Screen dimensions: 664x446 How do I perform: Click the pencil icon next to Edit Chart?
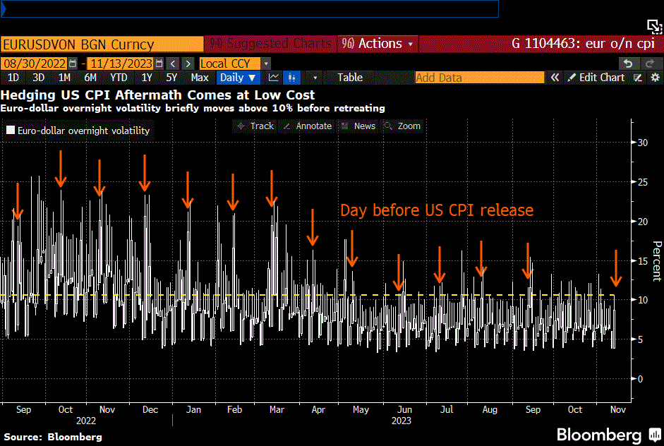click(x=572, y=78)
